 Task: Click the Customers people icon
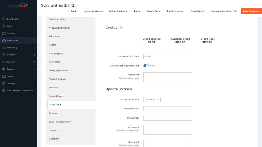pos(4,40)
